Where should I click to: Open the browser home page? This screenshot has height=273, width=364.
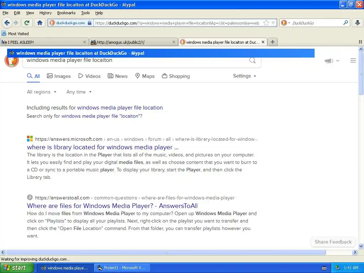40,23
